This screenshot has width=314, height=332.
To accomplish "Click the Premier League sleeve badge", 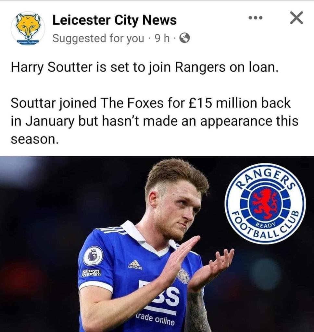I will pos(93,256).
